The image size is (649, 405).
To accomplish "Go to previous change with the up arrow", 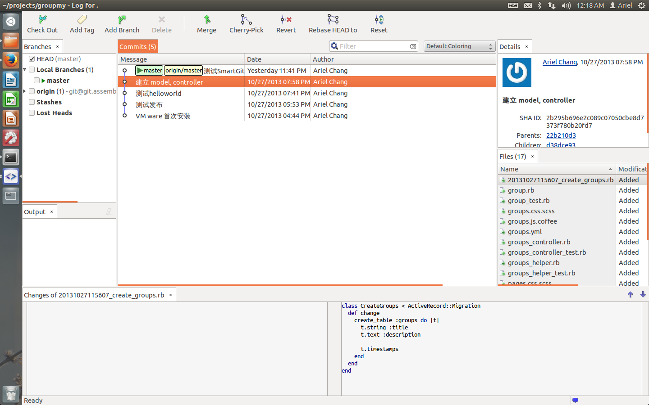I will 630,294.
